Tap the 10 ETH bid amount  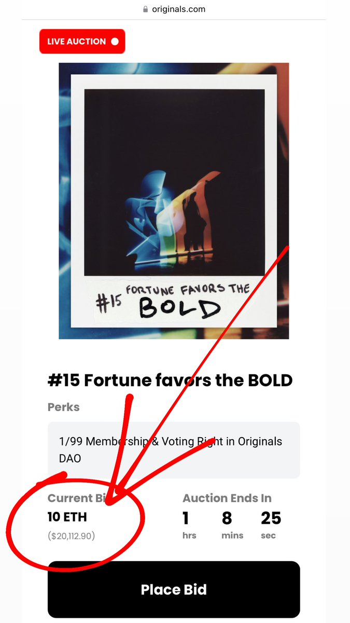[67, 517]
